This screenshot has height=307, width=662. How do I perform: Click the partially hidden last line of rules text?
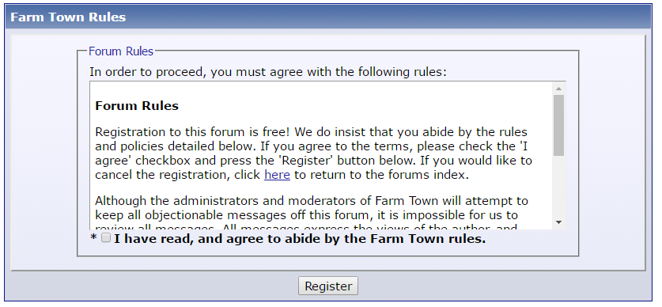(x=306, y=227)
